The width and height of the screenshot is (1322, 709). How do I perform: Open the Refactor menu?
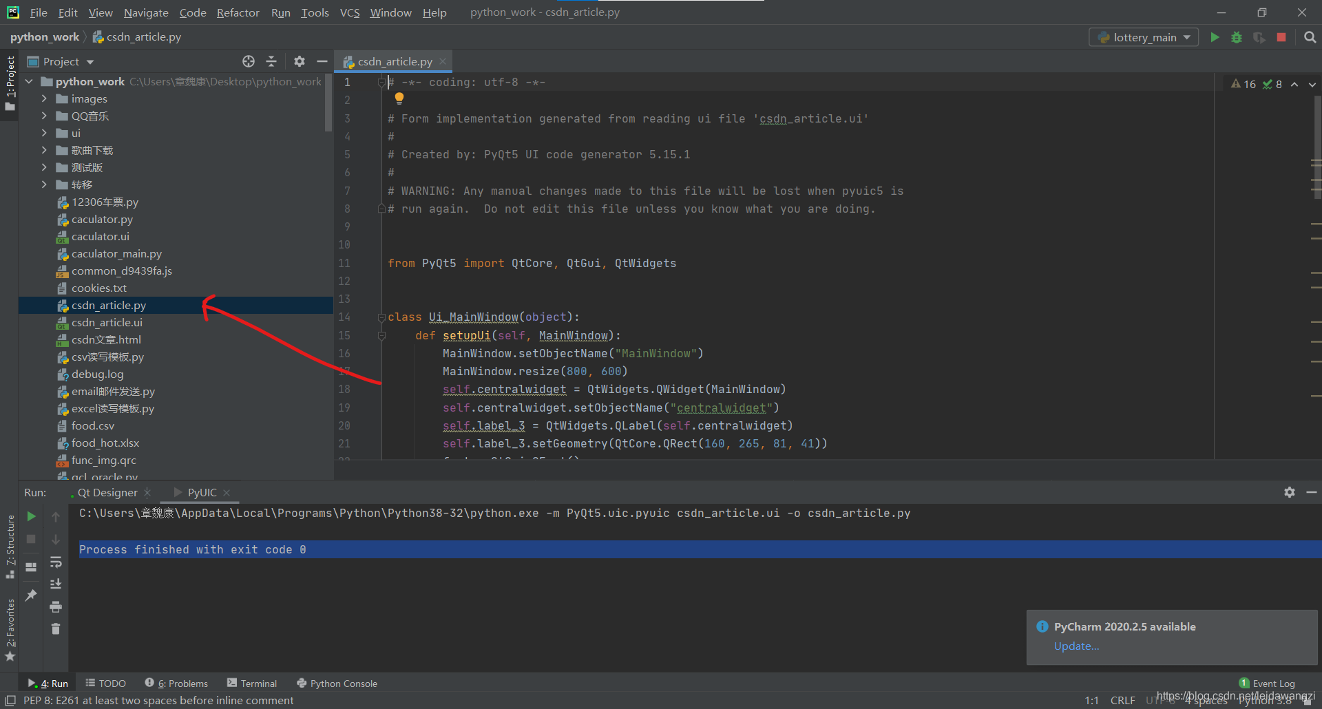click(238, 12)
